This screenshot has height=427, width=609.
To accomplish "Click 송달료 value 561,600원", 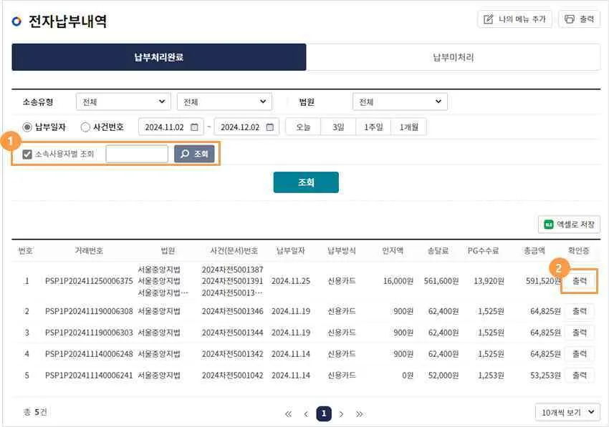I will [x=441, y=281].
